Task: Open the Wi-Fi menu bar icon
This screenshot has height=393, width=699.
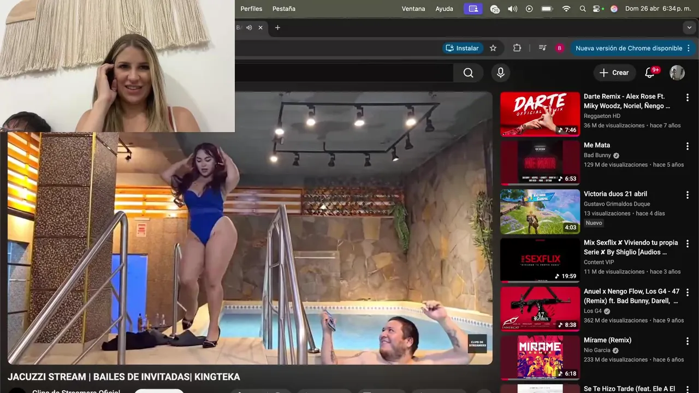Action: (566, 9)
